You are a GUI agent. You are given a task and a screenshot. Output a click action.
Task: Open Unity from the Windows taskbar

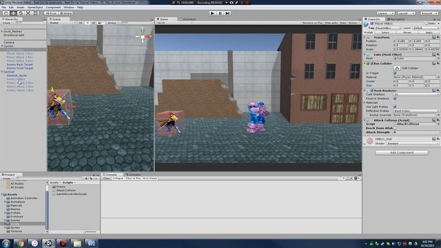point(49,243)
